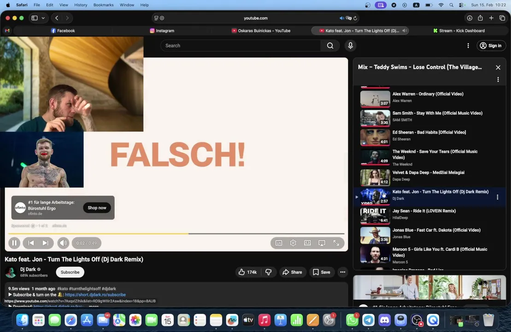Open YouTube settings three-dot menu near Sign in
This screenshot has width=511, height=332.
tap(468, 46)
